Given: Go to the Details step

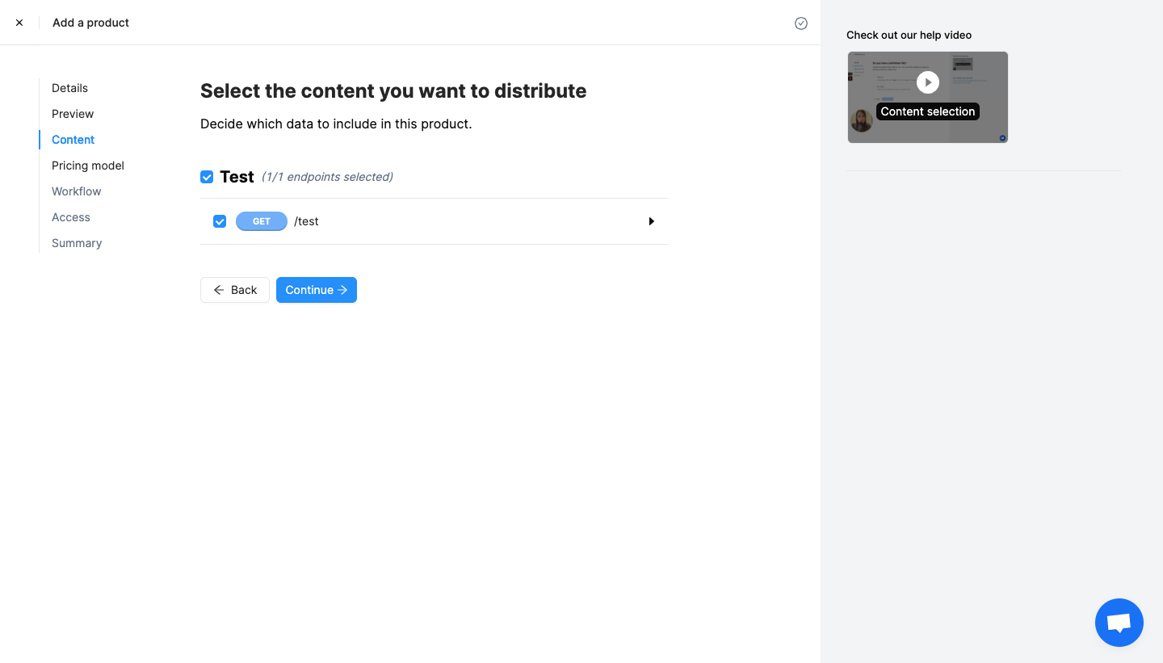Looking at the screenshot, I should [x=69, y=88].
